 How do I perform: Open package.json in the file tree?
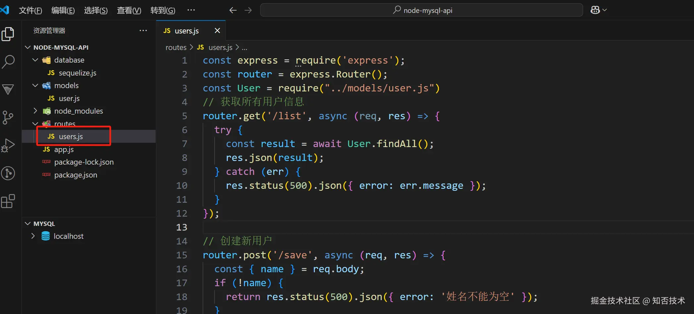tap(76, 175)
